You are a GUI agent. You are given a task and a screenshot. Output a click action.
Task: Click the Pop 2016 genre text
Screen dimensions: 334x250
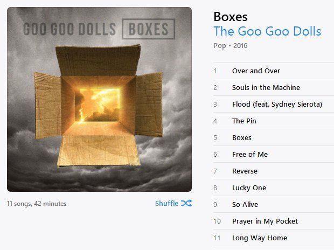230,46
